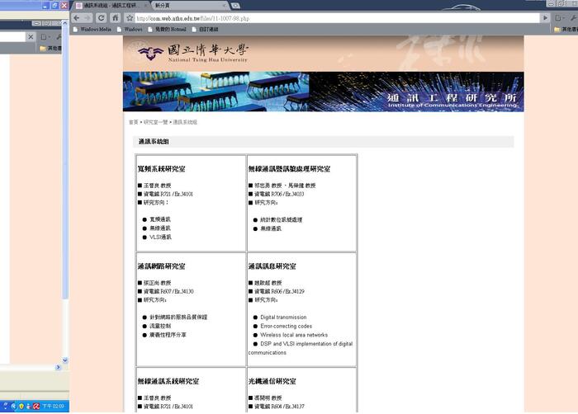This screenshot has height=414, width=578.
Task: Click the 流量控制 list item
Action: [x=160, y=326]
